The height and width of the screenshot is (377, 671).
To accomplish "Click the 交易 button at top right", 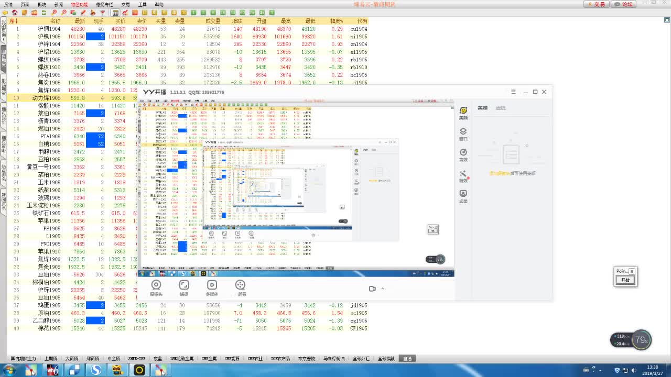I will (596, 4).
